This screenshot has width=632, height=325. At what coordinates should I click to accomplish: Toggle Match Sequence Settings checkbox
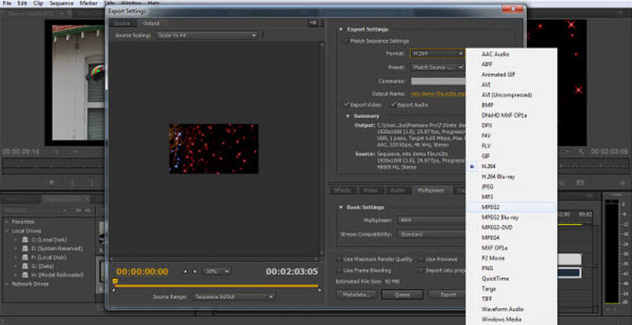coord(346,41)
